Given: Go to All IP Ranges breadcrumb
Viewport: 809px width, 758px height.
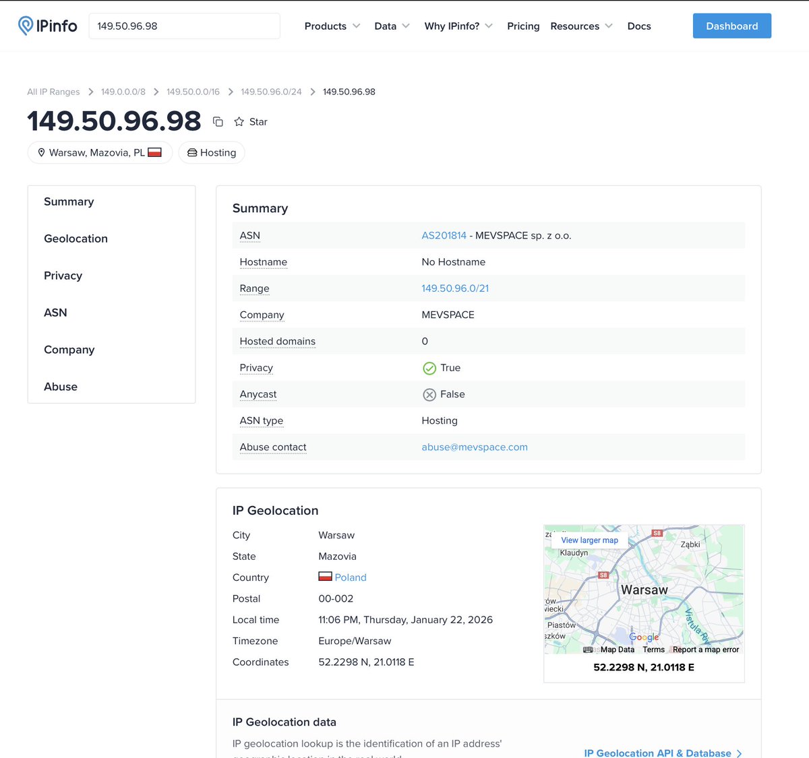Looking at the screenshot, I should tap(53, 92).
